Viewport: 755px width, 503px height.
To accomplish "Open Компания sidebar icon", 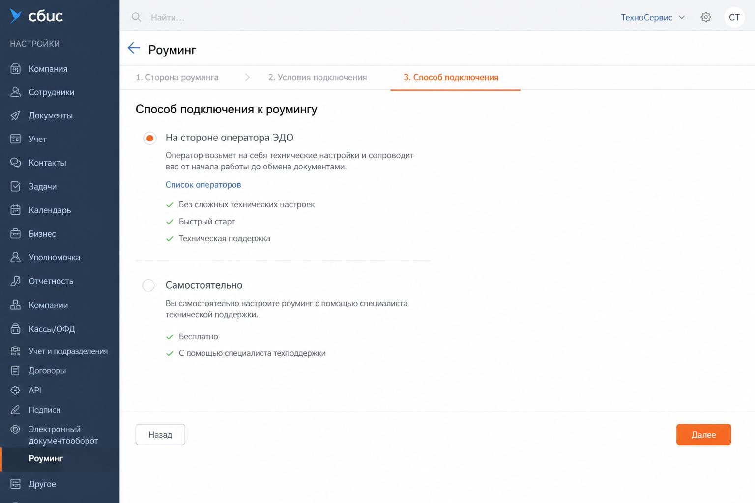I will 16,69.
